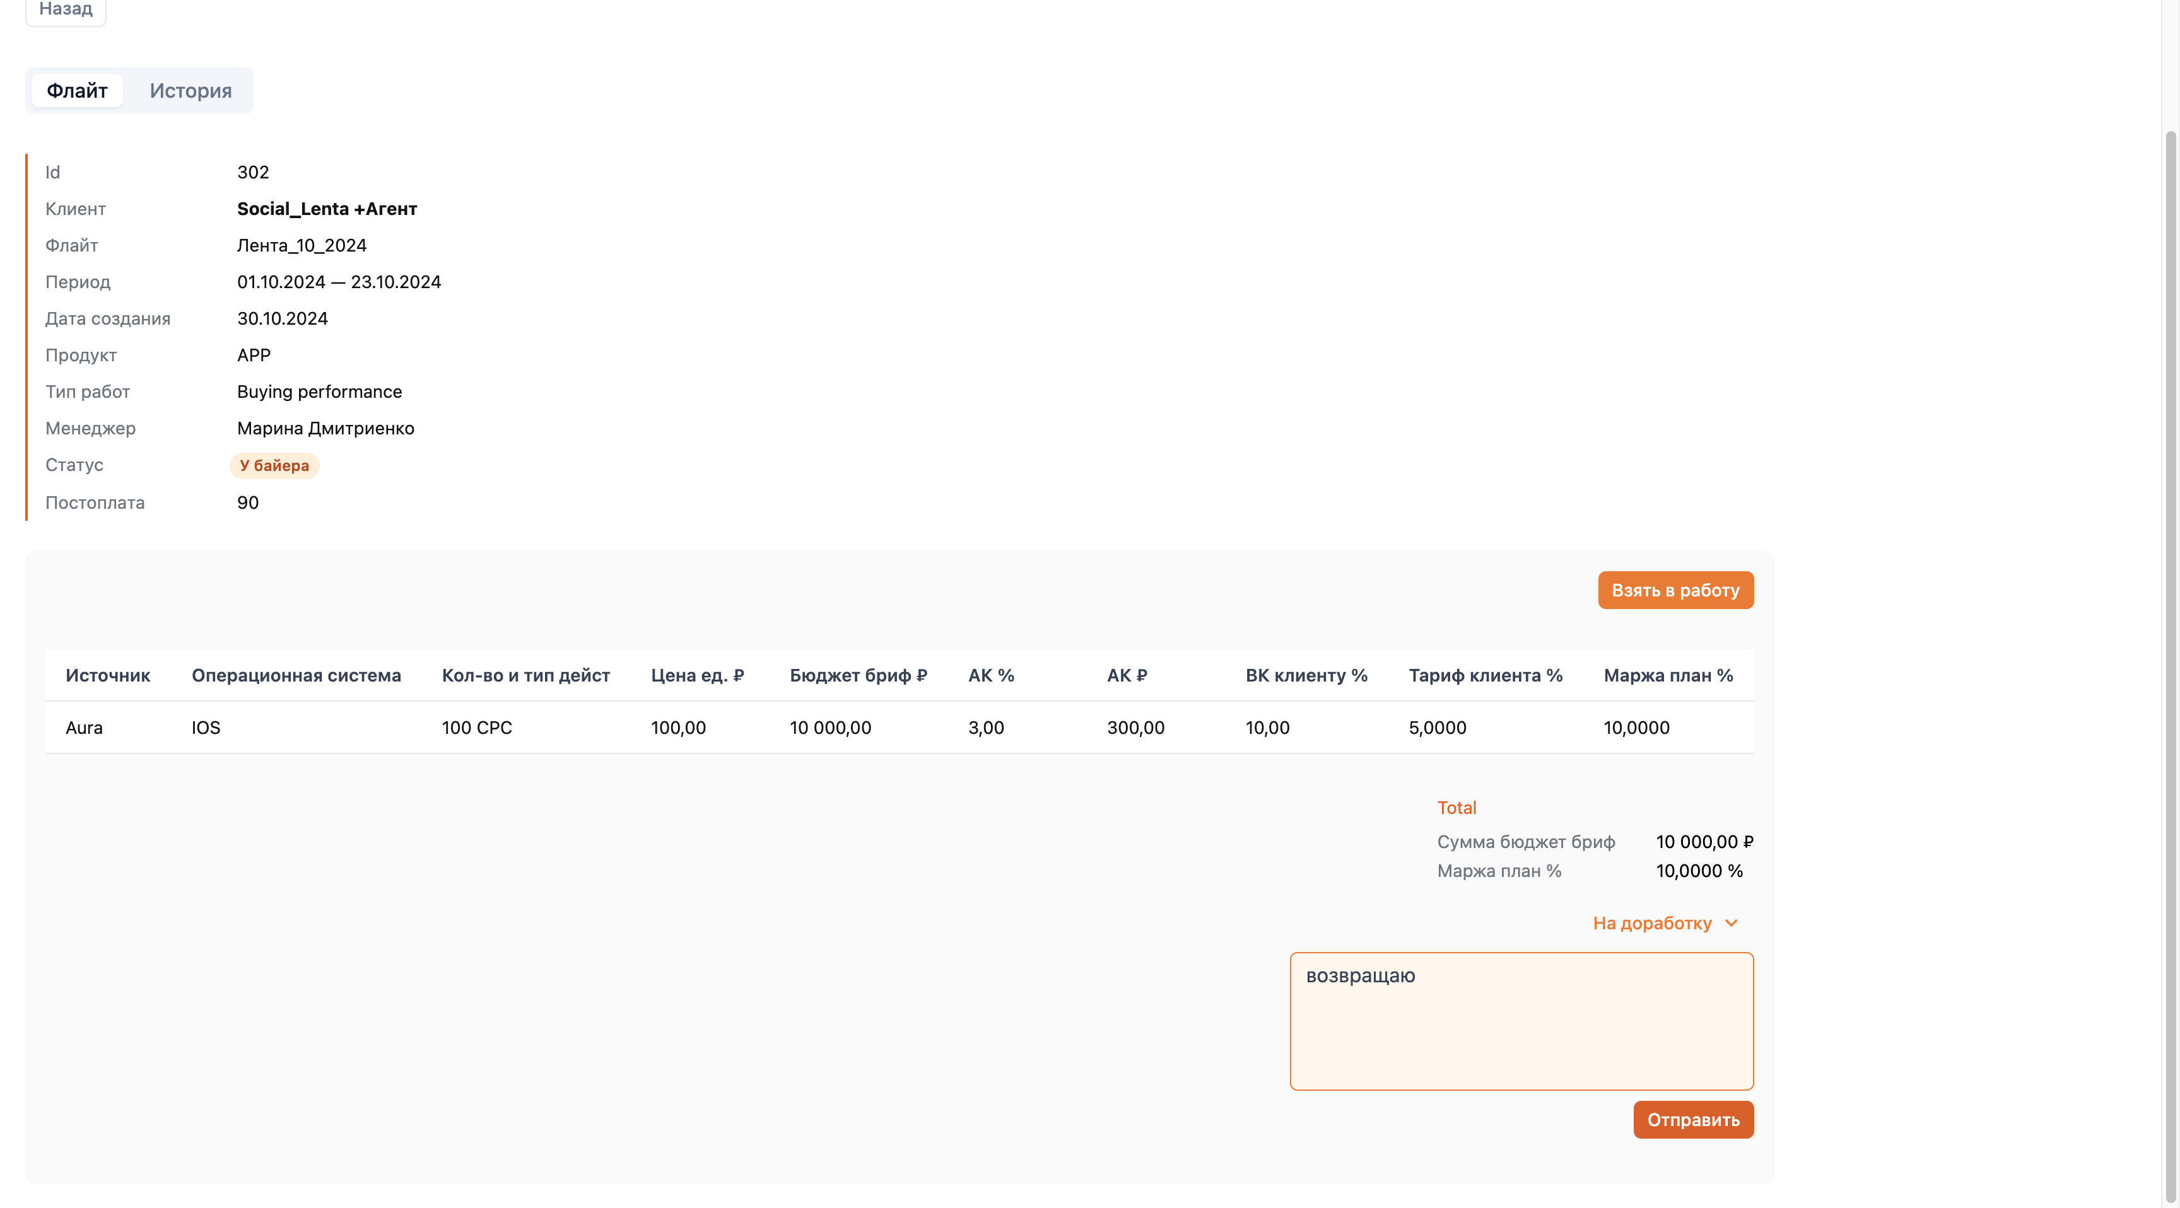Click the Тариф клиента % column header

click(1486, 675)
